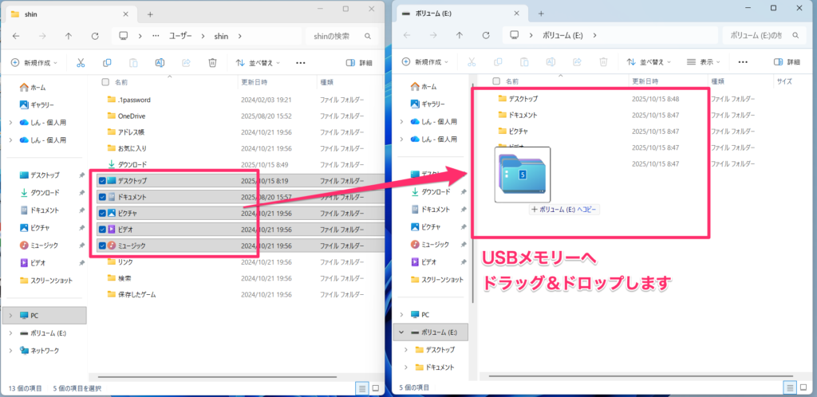The image size is (817, 397).
Task: Click the up arrow navigation in right window
Action: point(460,35)
